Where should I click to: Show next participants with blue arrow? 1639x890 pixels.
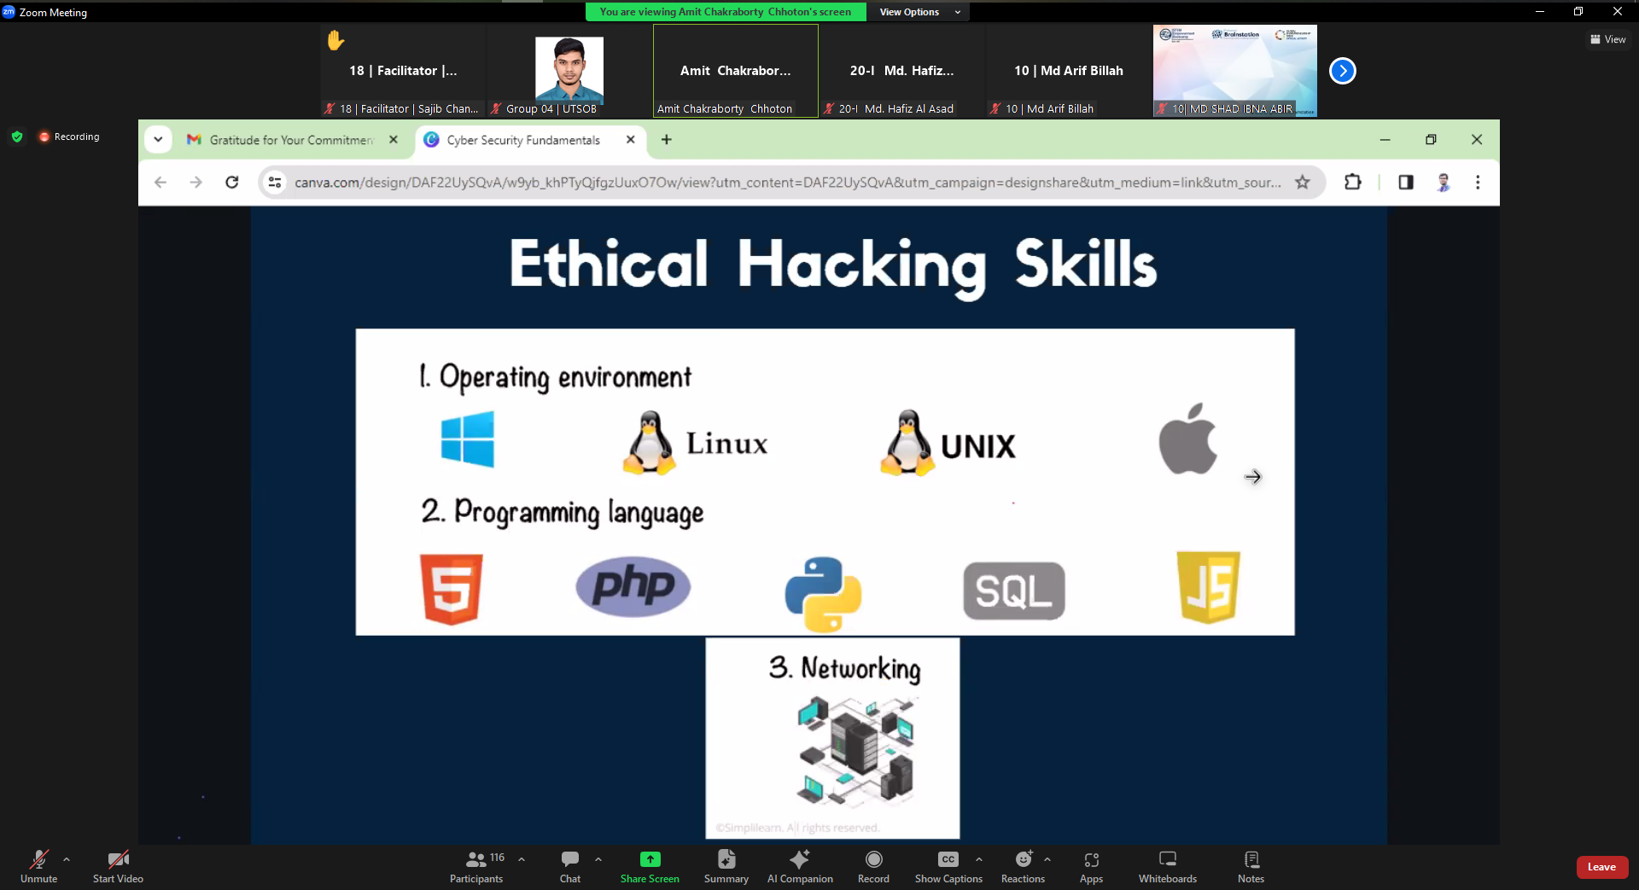1342,71
